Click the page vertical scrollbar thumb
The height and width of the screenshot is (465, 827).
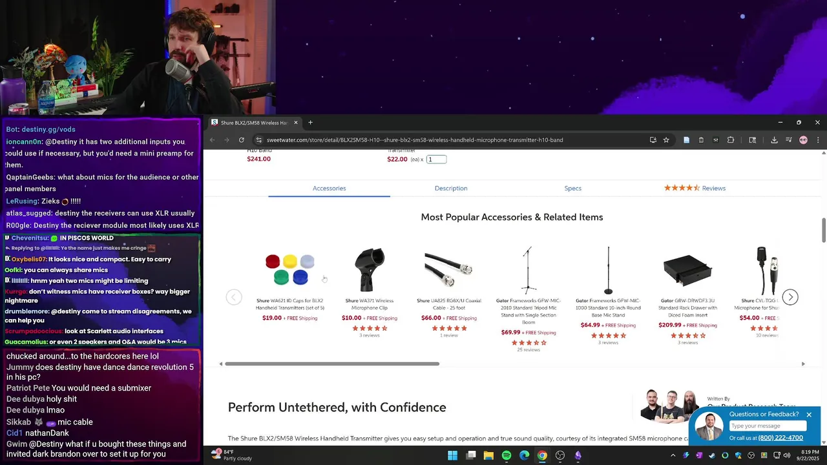pyautogui.click(x=824, y=231)
